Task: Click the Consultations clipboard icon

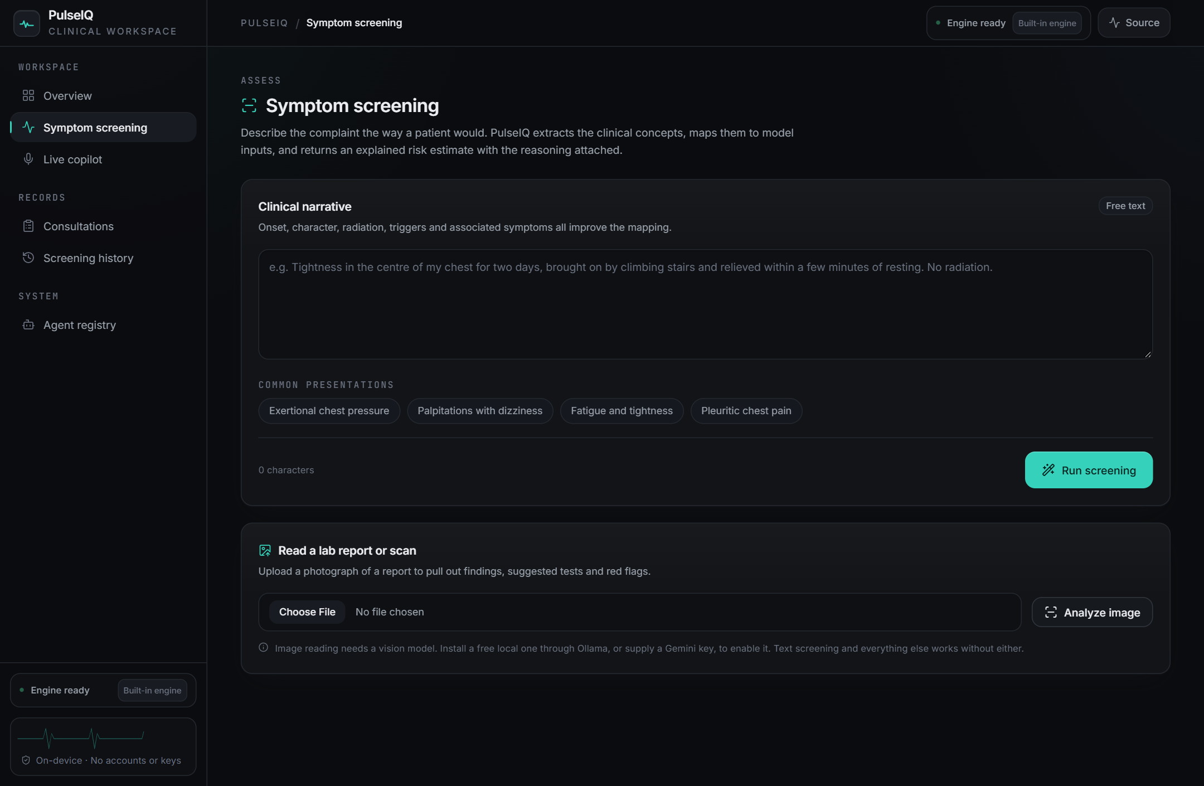Action: [x=28, y=226]
